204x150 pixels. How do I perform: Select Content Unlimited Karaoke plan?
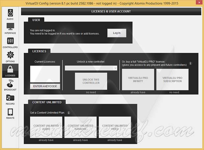(81, 127)
